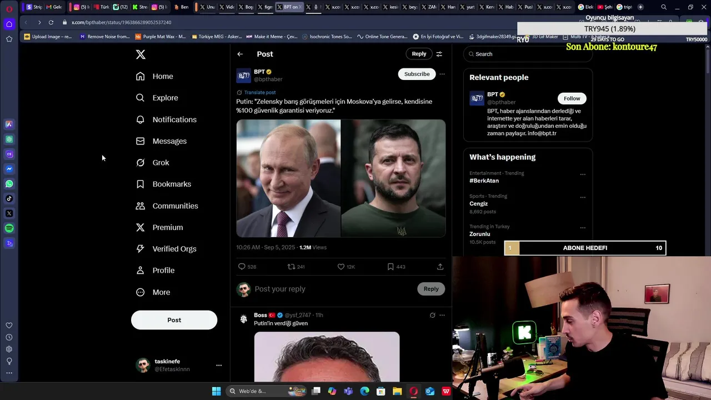Viewport: 711px width, 400px height.
Task: Open Notifications in X sidebar
Action: (167, 119)
